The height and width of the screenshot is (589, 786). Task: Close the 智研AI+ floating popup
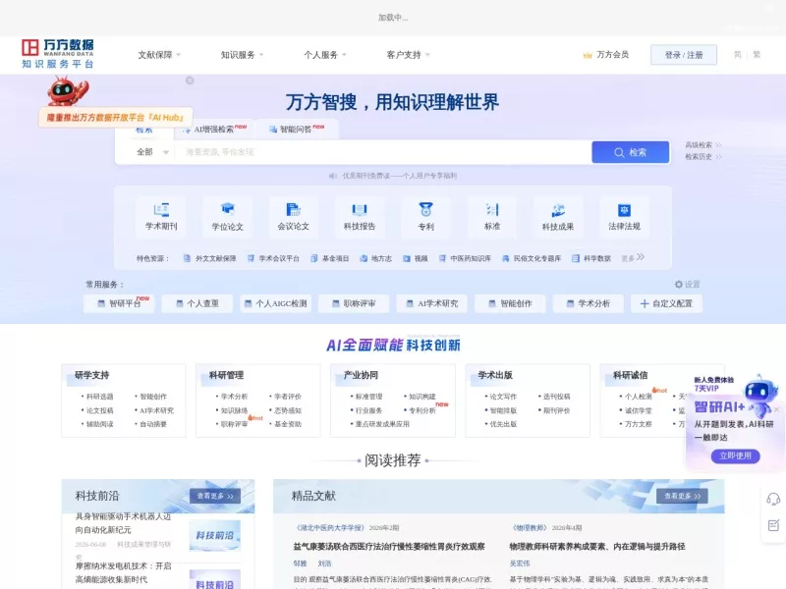coord(776,409)
